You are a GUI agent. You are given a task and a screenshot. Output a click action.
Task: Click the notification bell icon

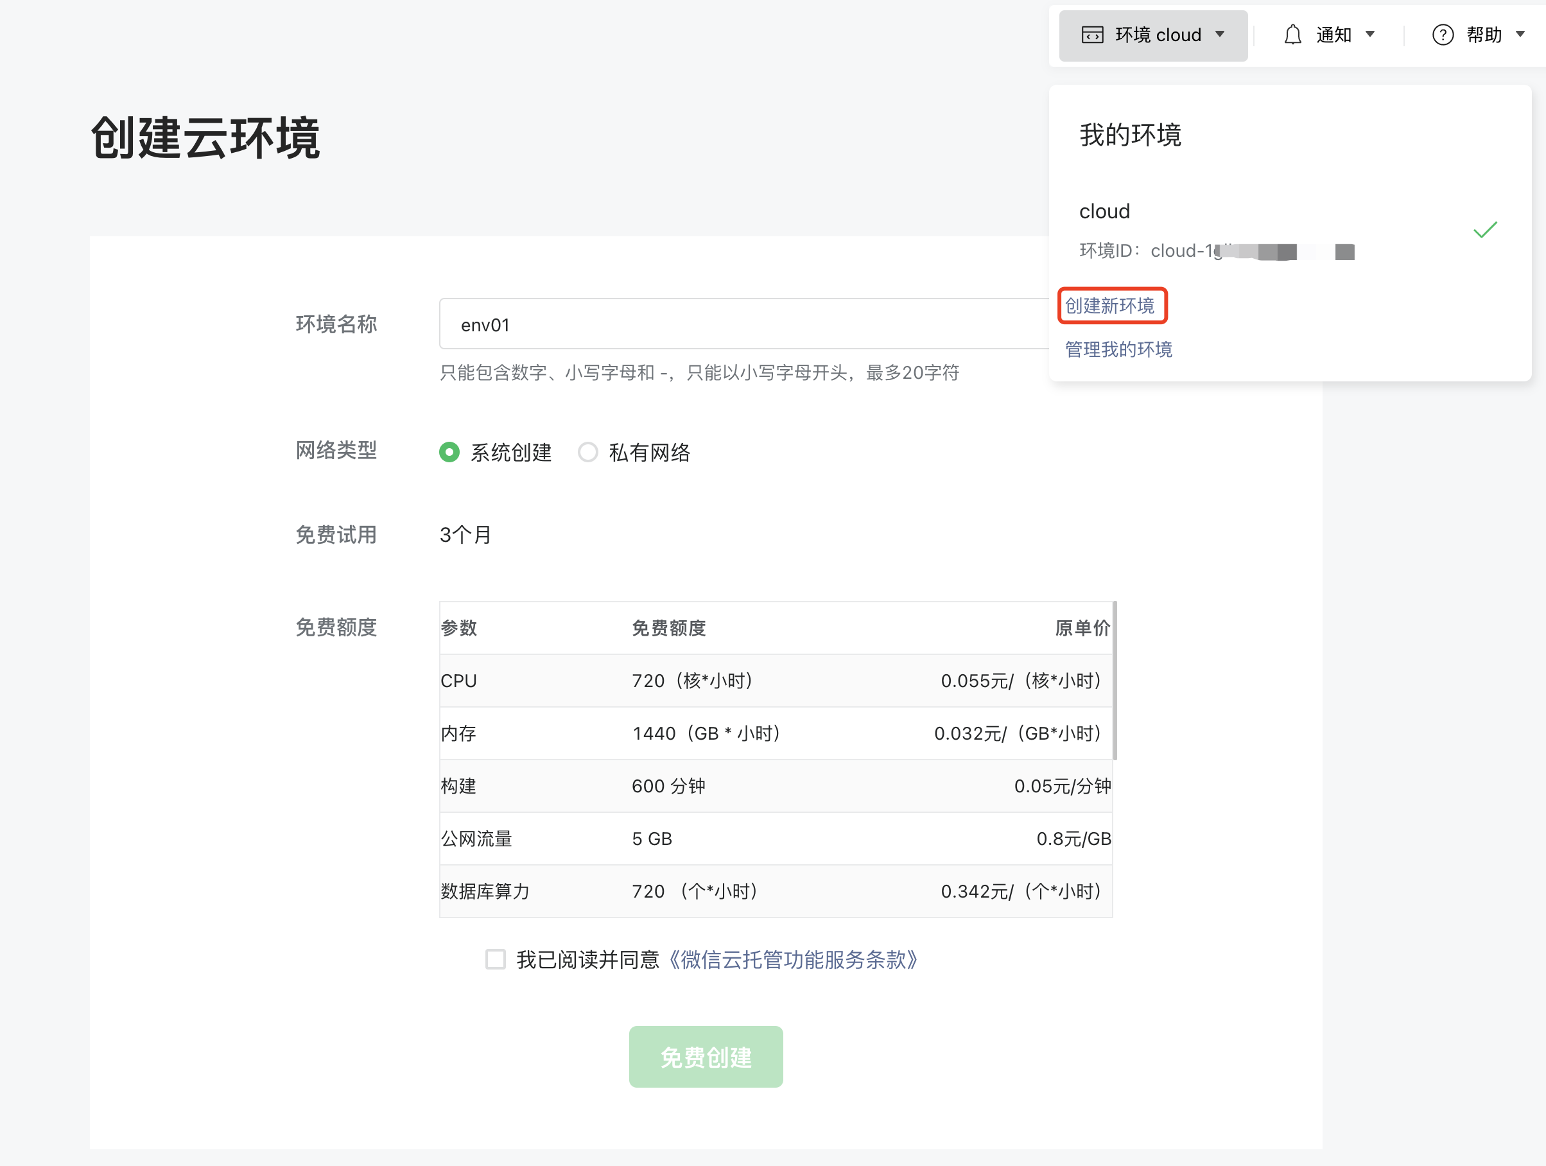(1292, 35)
